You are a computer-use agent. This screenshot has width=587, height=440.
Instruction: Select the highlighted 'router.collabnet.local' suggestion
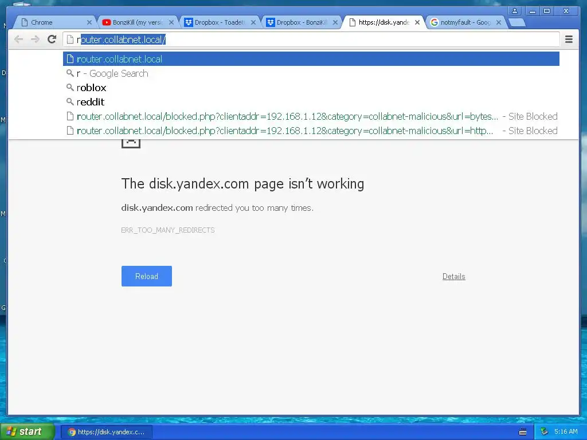click(x=311, y=59)
